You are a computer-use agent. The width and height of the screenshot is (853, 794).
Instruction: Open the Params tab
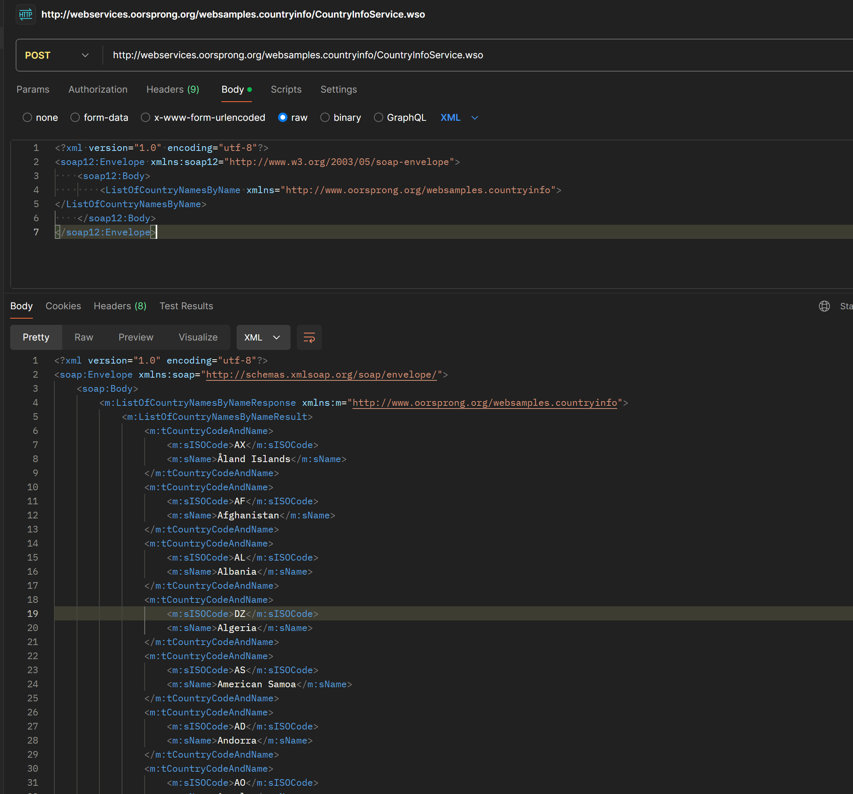pos(33,89)
